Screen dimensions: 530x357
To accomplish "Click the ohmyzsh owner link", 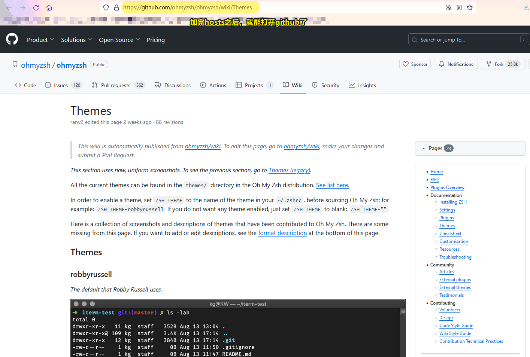I will 36,65.
